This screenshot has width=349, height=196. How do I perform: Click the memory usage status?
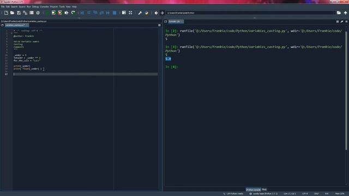pos(340,194)
